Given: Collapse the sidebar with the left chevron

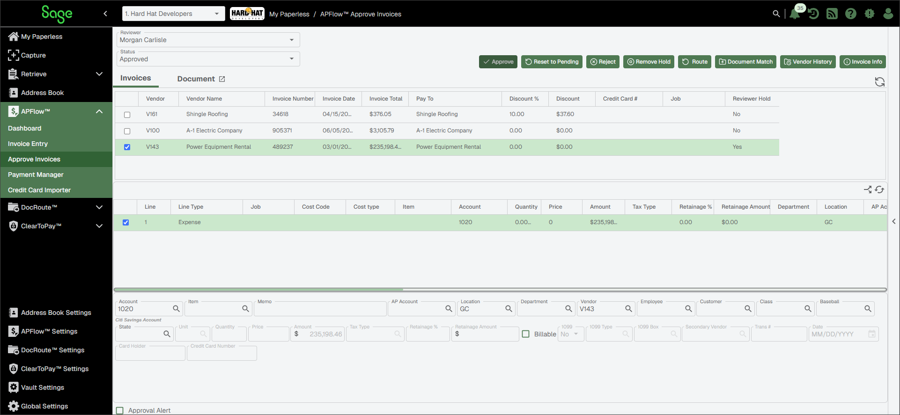Looking at the screenshot, I should pyautogui.click(x=105, y=14).
